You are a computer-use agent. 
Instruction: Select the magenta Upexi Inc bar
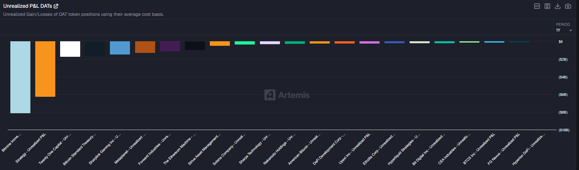point(370,42)
